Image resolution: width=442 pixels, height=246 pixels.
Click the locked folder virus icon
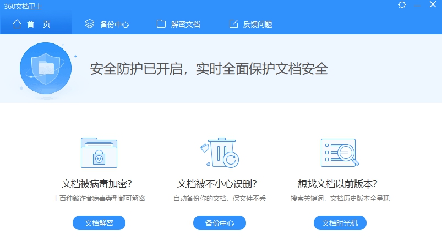99,153
